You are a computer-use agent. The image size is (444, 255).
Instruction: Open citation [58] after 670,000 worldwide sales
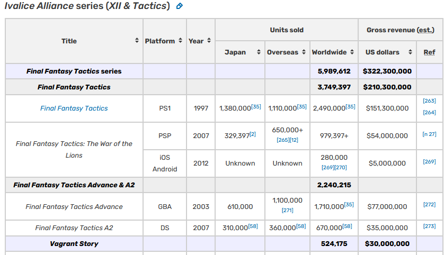pos(347,226)
